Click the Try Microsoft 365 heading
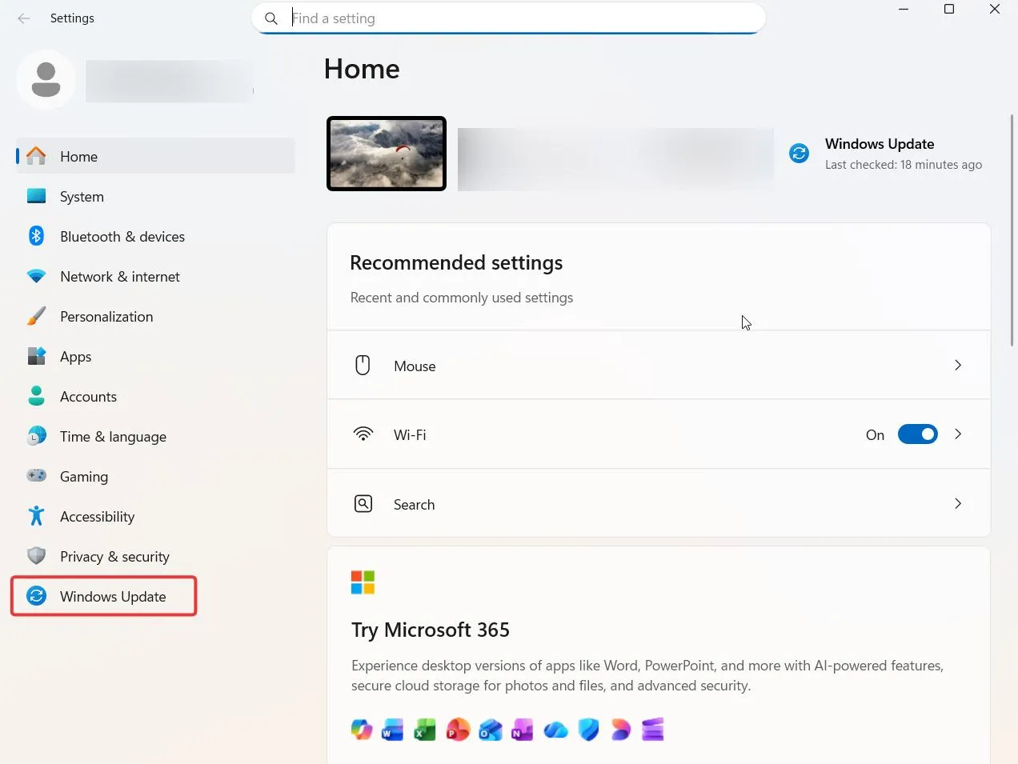The image size is (1018, 764). coord(431,630)
